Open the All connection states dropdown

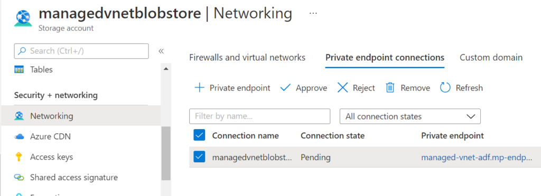click(410, 116)
